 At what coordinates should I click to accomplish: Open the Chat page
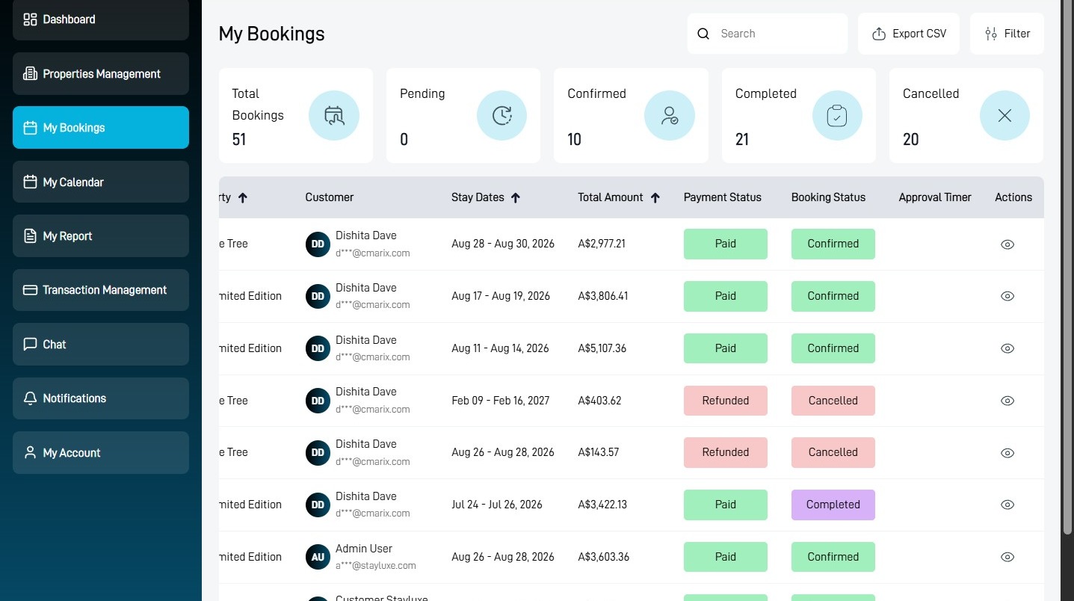click(x=101, y=345)
